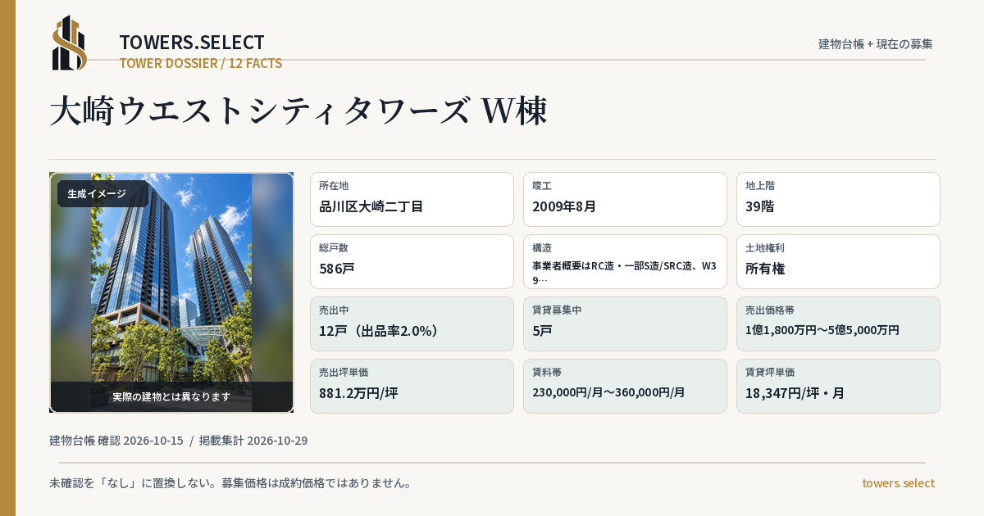Open the towers.select footer link
This screenshot has height=516, width=984.
[x=898, y=483]
